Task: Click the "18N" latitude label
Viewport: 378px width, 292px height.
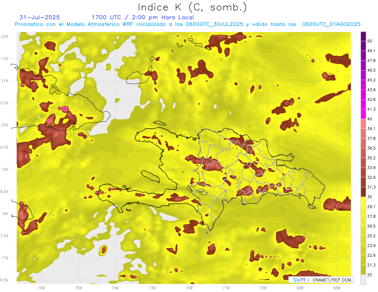Action: (x=5, y=214)
